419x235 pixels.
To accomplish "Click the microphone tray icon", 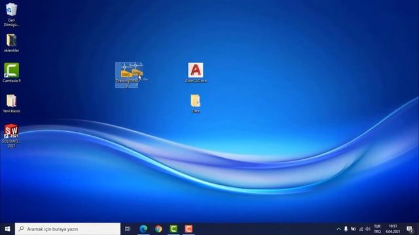I will tap(346, 229).
